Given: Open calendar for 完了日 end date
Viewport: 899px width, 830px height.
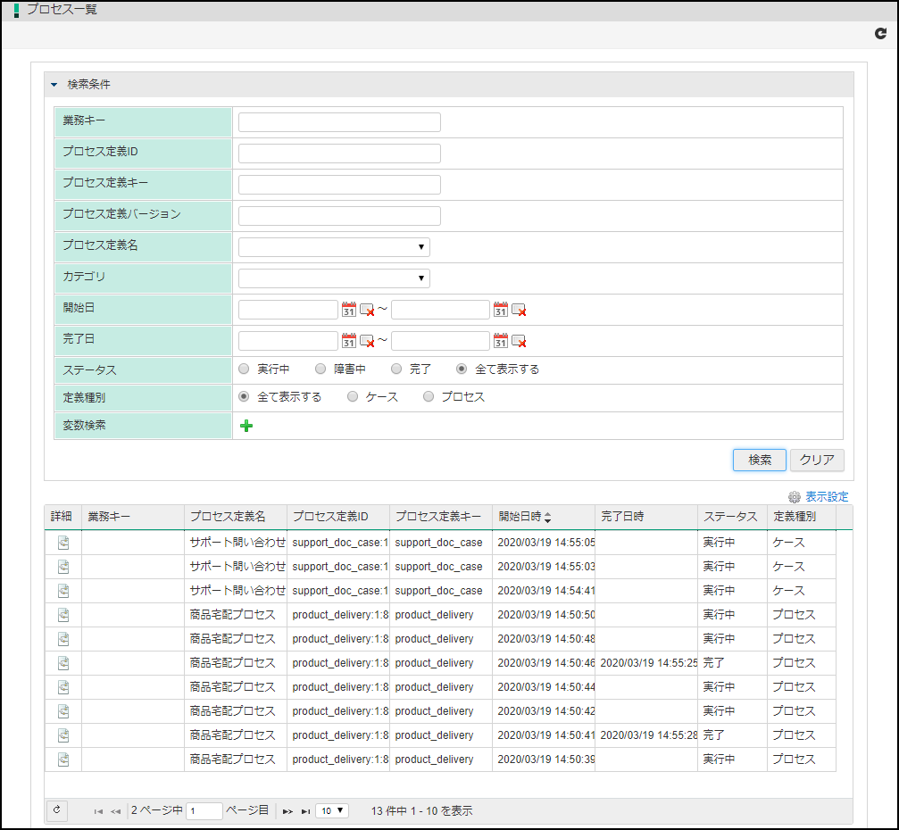Looking at the screenshot, I should click(x=501, y=341).
